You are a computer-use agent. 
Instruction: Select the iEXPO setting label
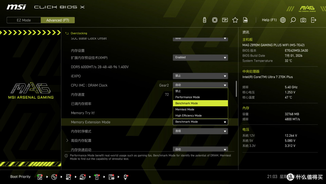pos(76,76)
